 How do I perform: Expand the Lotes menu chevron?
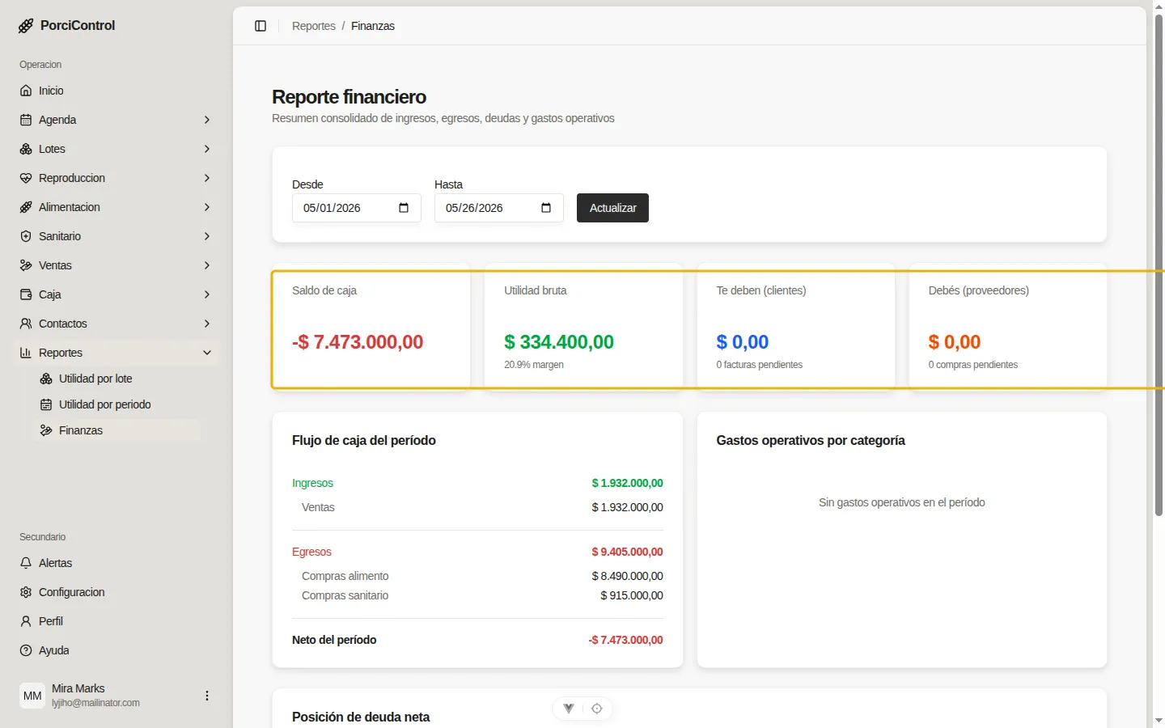pyautogui.click(x=207, y=149)
